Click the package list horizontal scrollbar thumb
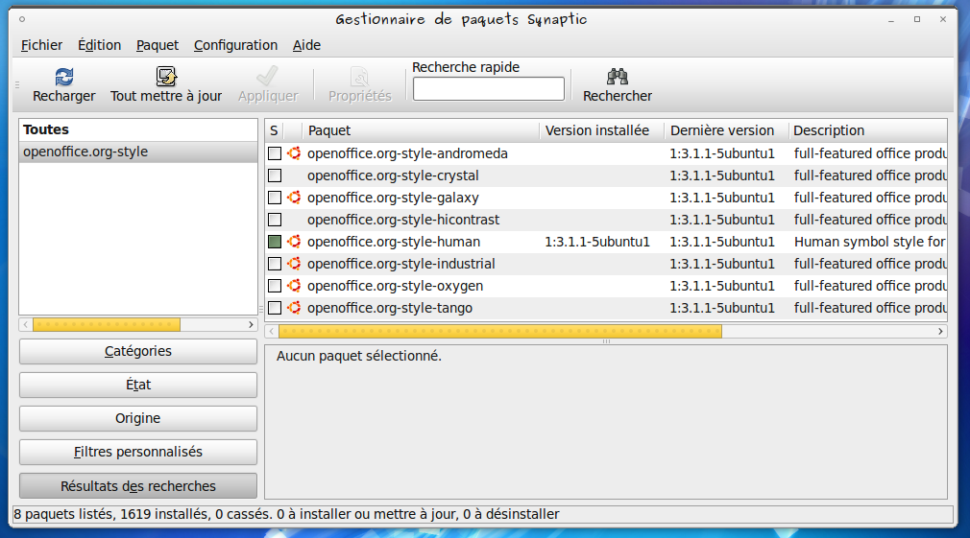Screen dimensions: 970x538 click(x=499, y=332)
